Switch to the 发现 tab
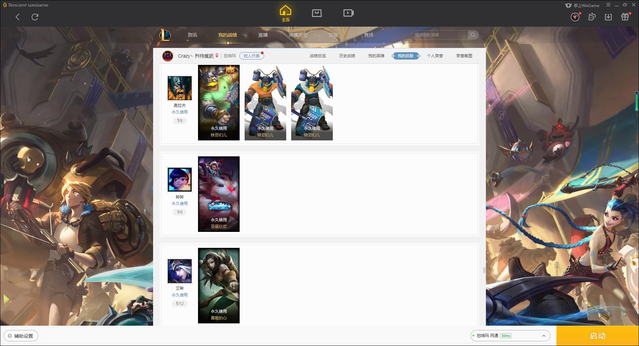 click(x=333, y=35)
